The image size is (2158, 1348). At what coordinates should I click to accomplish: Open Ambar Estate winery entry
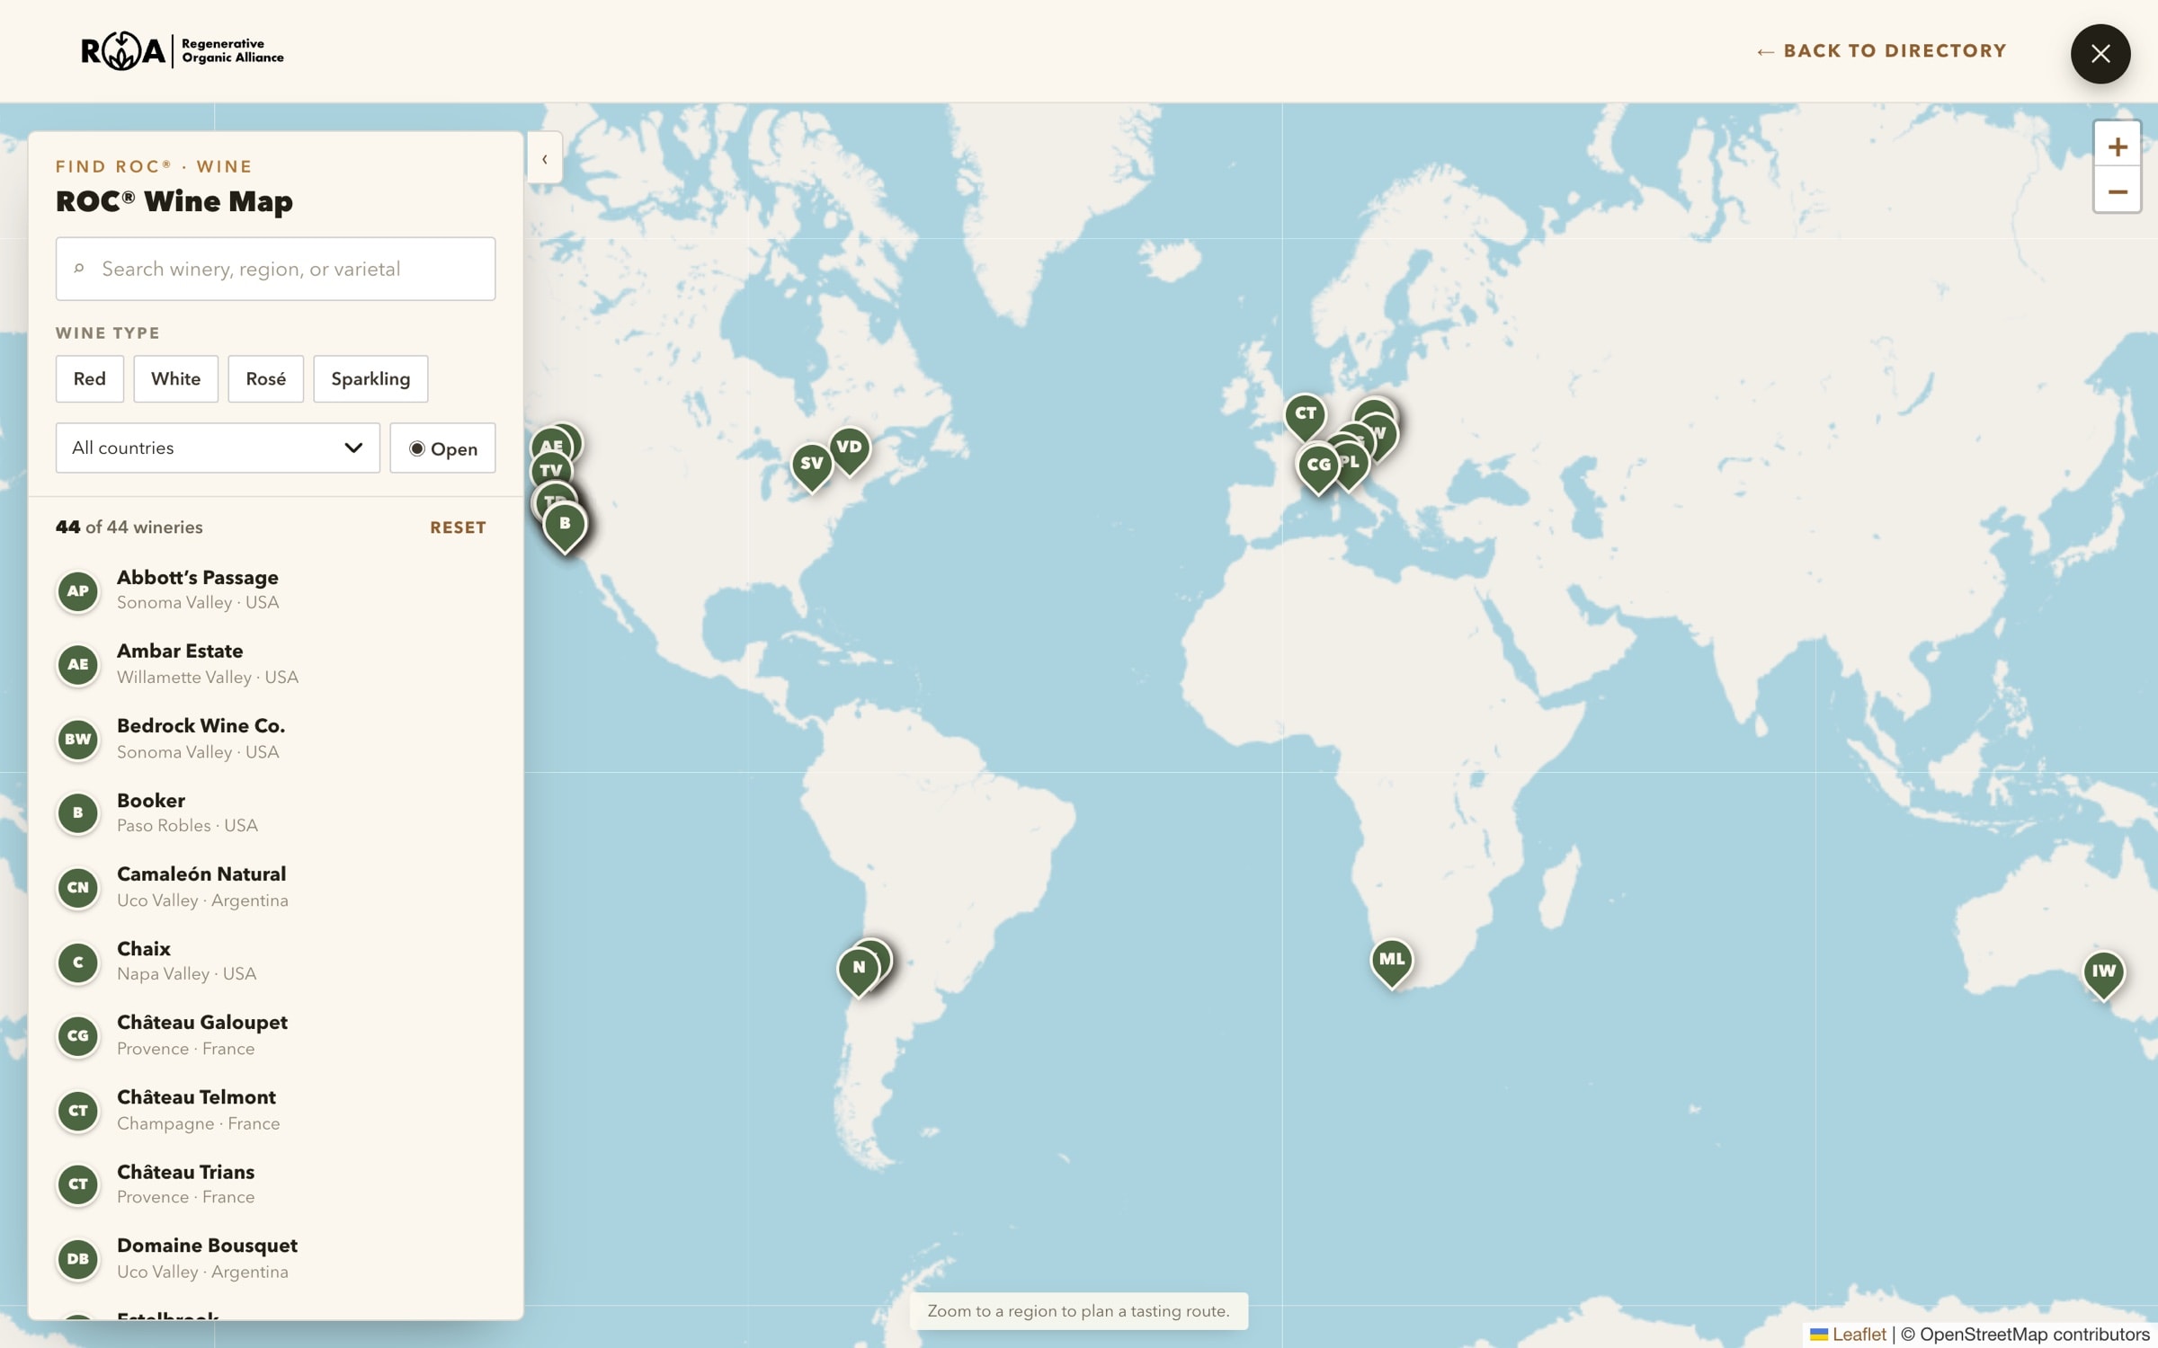(x=275, y=664)
